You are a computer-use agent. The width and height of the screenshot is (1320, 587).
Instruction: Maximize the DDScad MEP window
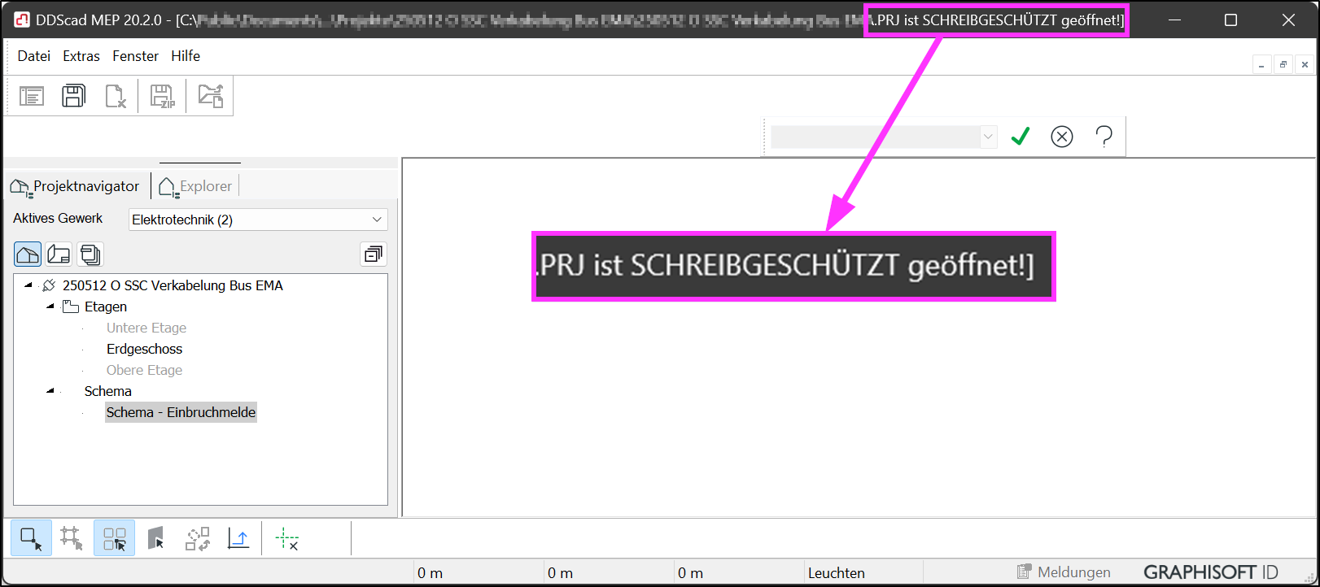[1230, 20]
